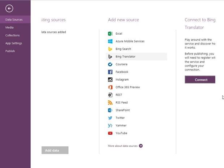Click the Azure Mobile Services Windows icon
The height and width of the screenshot is (168, 224).
pos(110,41)
